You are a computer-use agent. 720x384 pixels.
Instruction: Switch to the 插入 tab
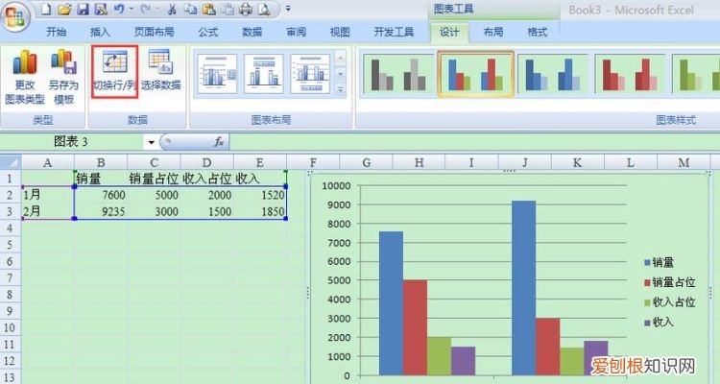tap(100, 32)
